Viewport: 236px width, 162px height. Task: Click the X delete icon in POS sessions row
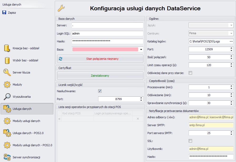click(x=138, y=119)
